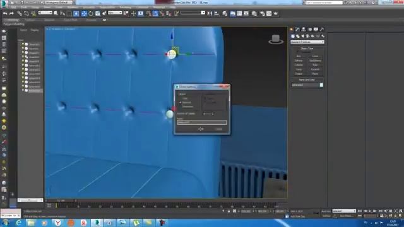The image size is (404, 227).
Task: Open the Modify command panel tab
Action: click(x=297, y=30)
